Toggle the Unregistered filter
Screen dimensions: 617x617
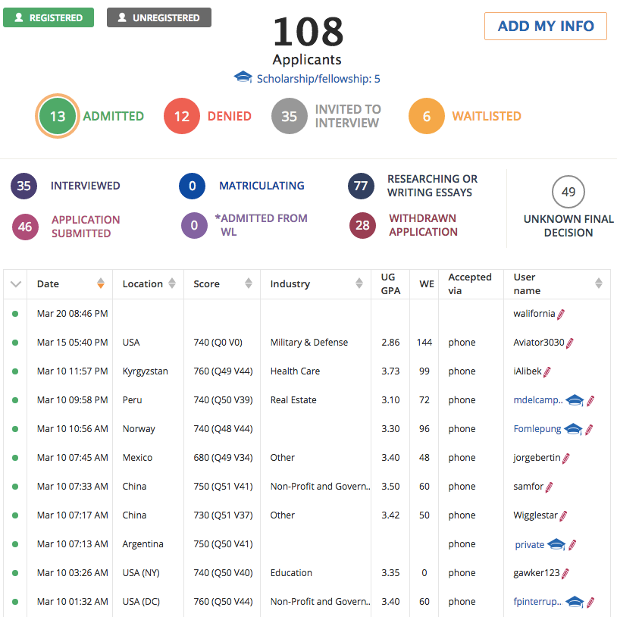tap(159, 17)
